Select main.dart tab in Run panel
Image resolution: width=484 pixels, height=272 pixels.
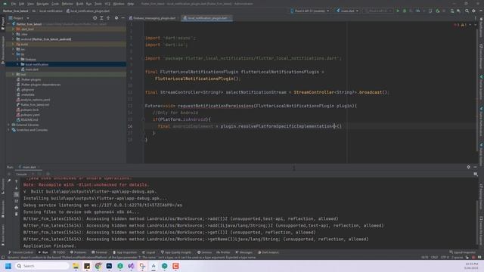pos(29,167)
